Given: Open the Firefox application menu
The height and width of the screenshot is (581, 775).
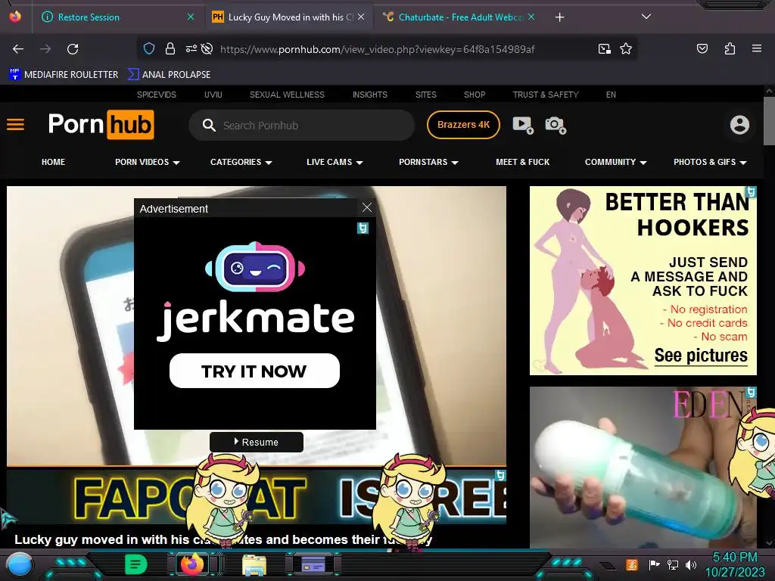Looking at the screenshot, I should click(x=756, y=48).
